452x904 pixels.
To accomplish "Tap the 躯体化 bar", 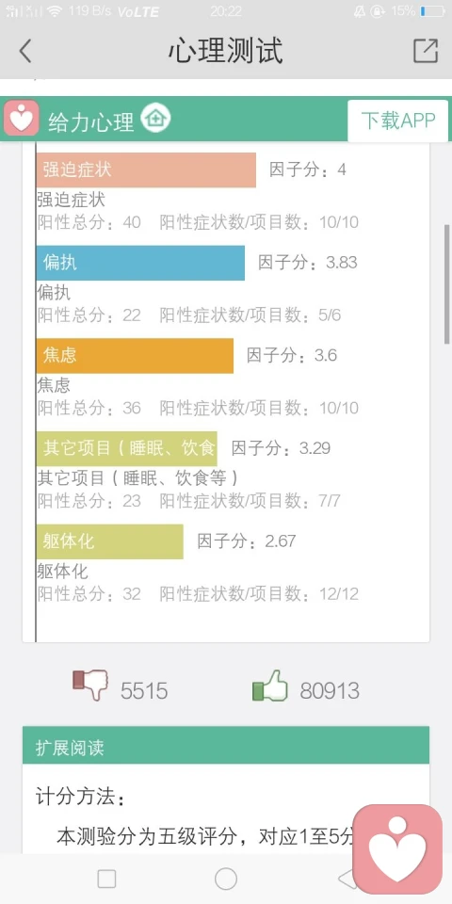I will tap(109, 541).
